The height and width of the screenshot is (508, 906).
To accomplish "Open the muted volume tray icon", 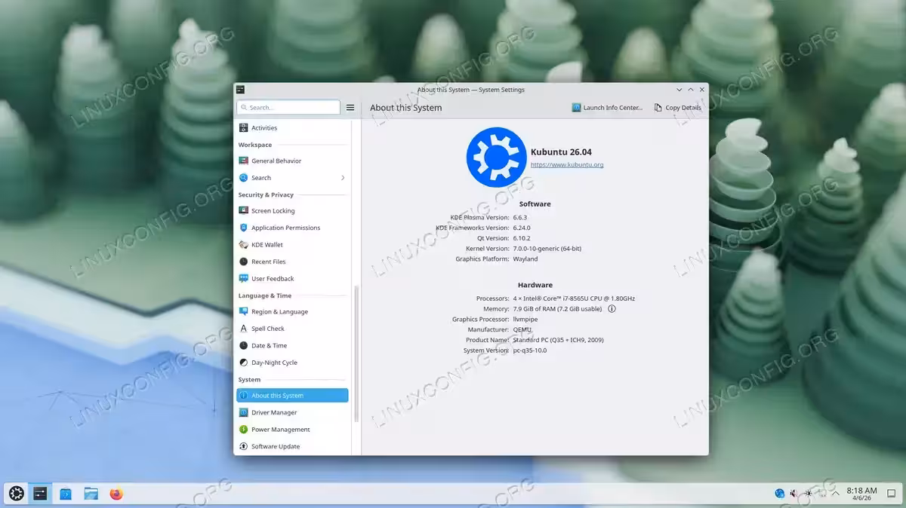I will tap(794, 494).
